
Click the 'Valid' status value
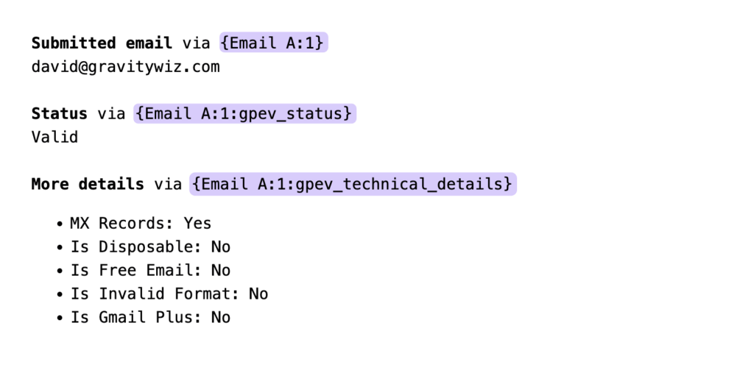[x=54, y=137]
